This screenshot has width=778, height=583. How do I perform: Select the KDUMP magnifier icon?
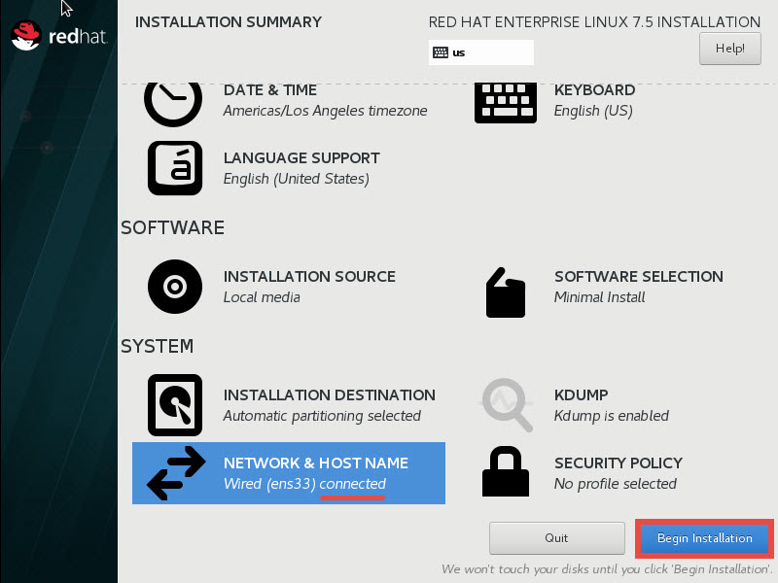(507, 405)
